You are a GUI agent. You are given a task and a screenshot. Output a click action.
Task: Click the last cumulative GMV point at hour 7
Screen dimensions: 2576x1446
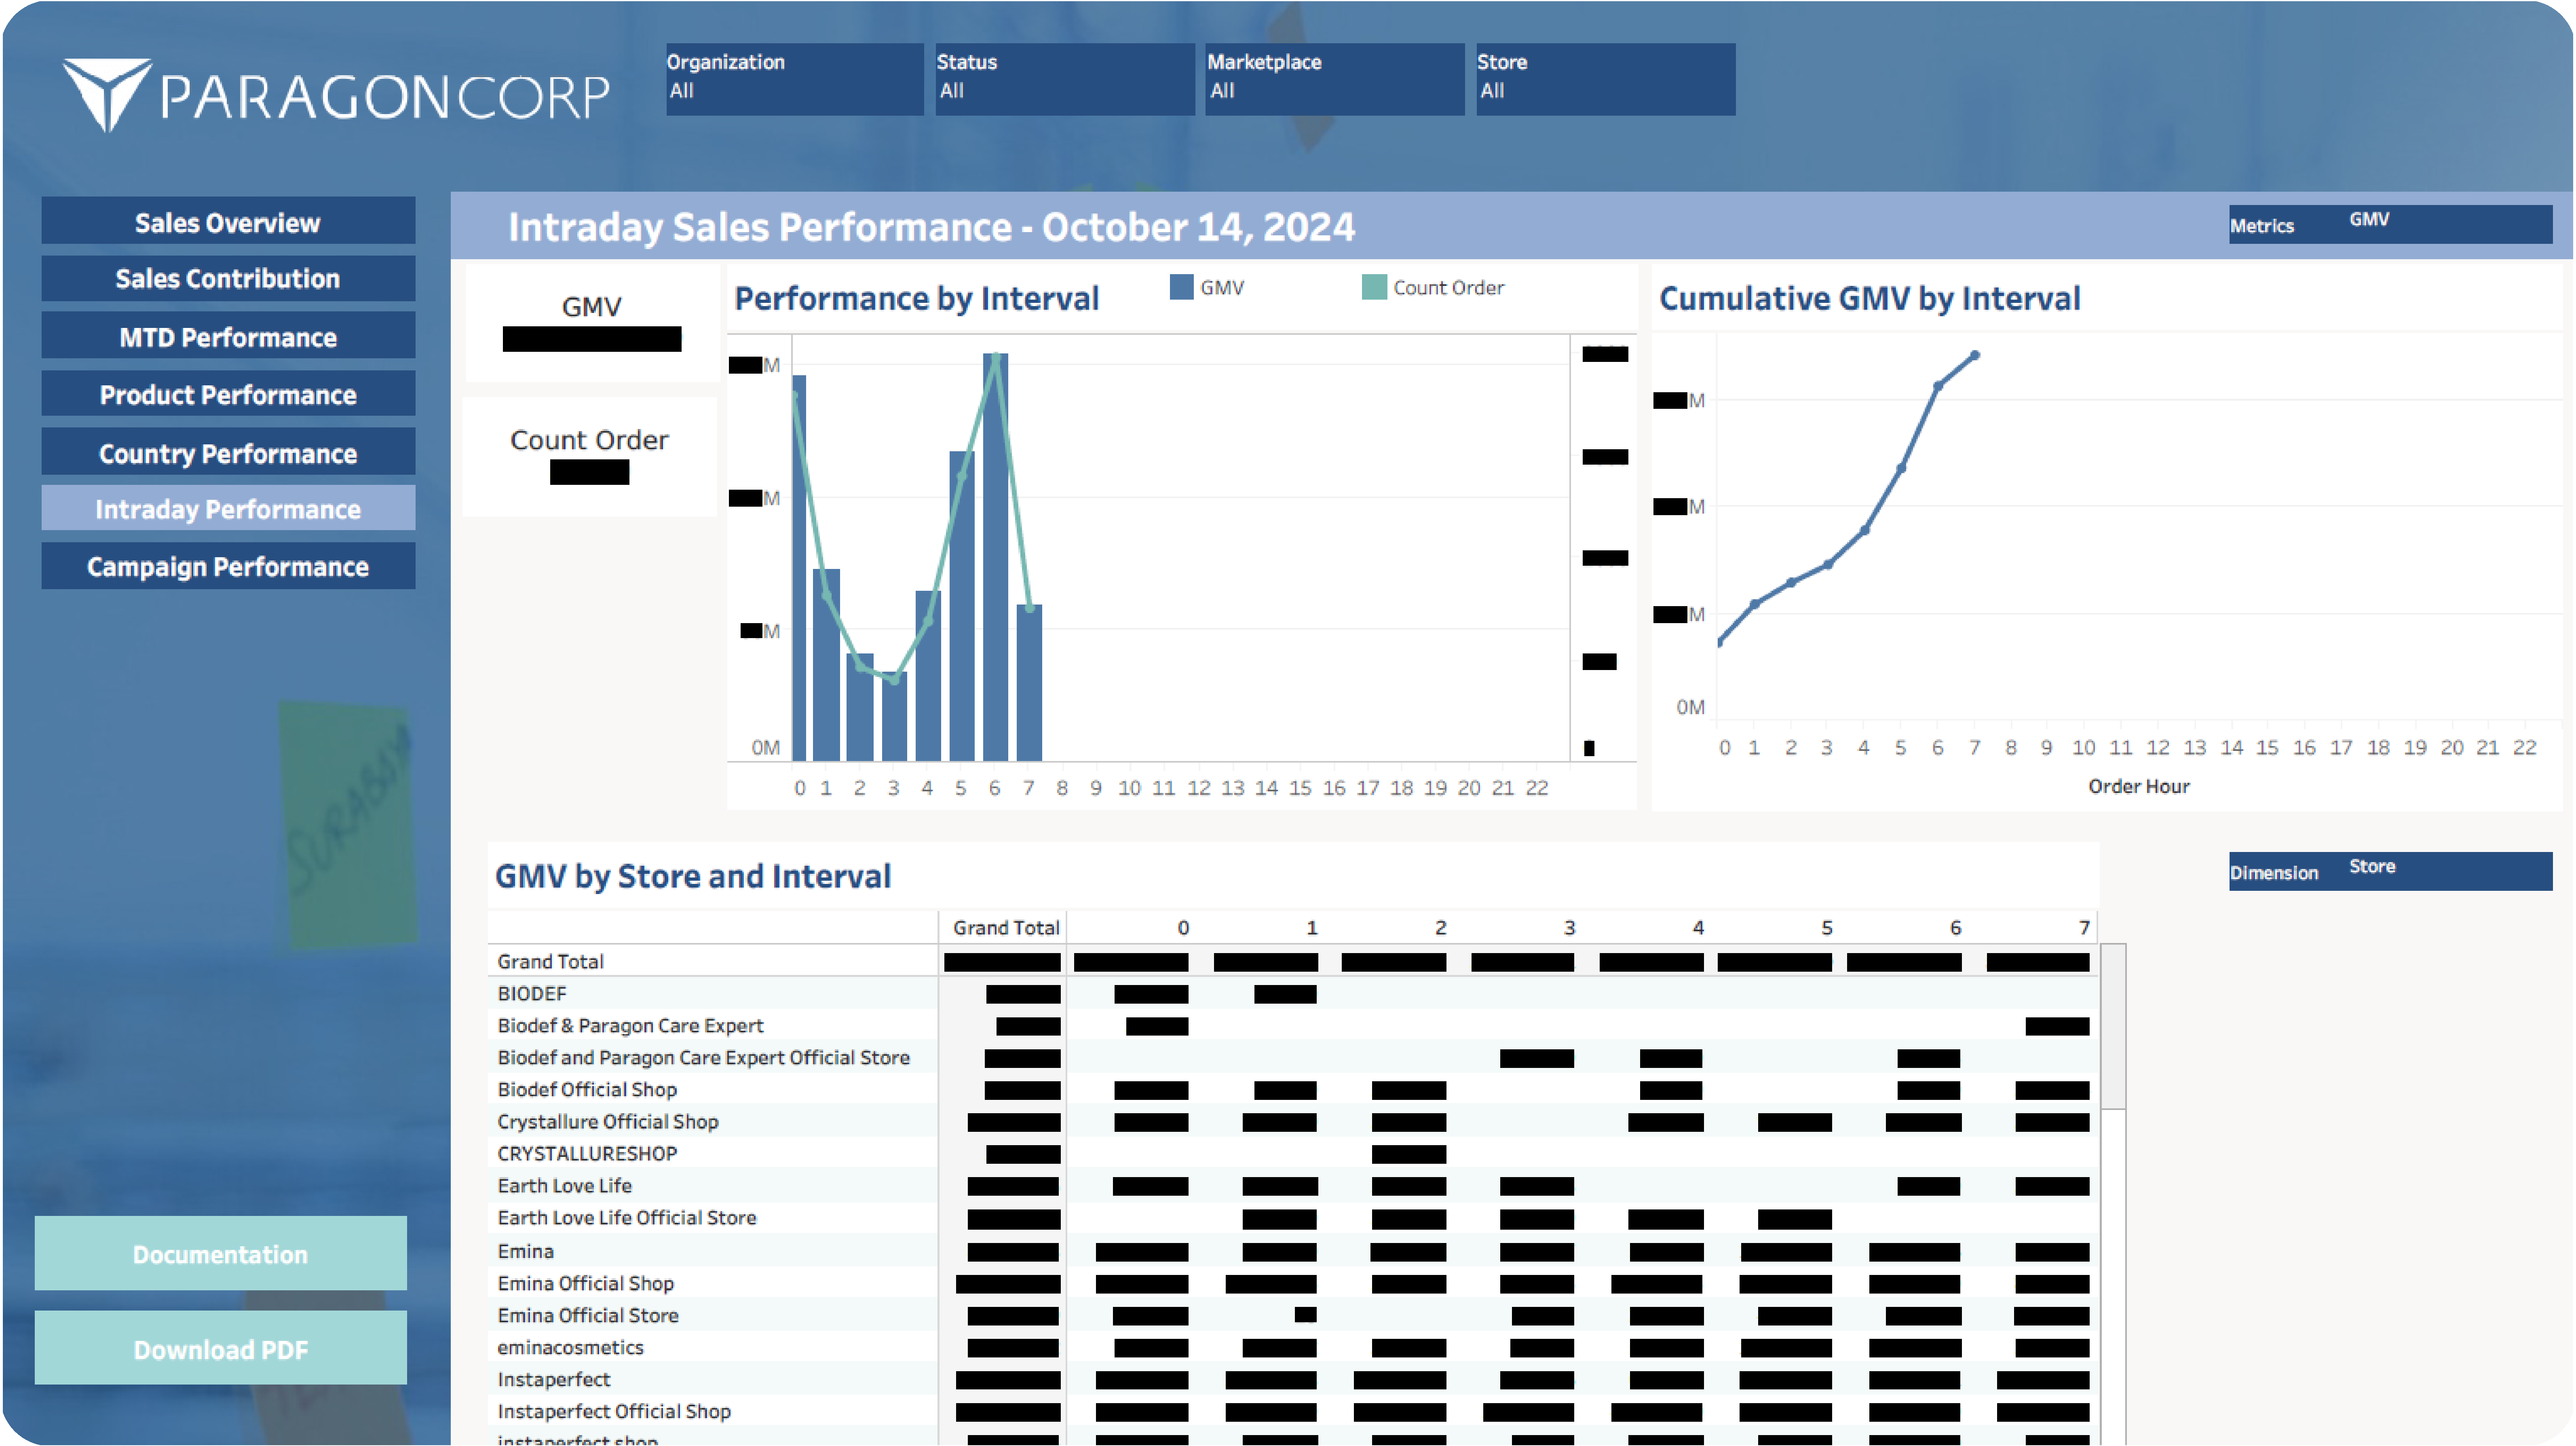[1975, 355]
